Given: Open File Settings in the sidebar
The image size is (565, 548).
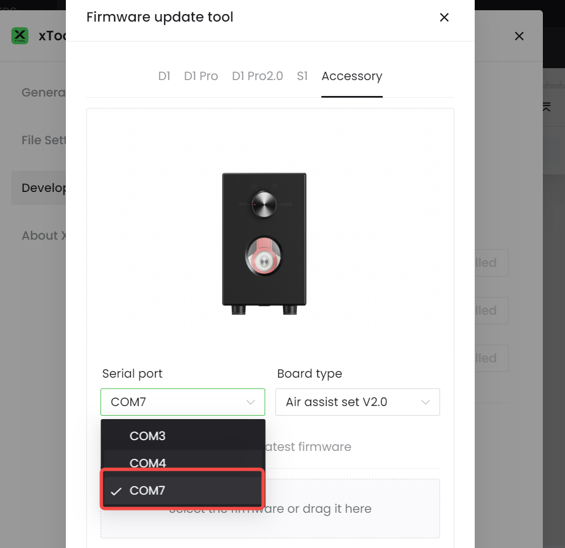Looking at the screenshot, I should coord(44,140).
